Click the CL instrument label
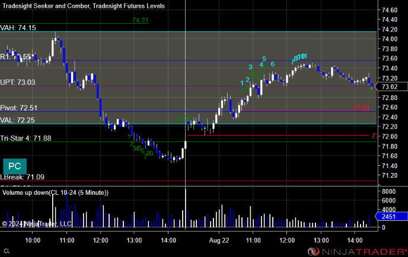Image resolution: width=408 pixels, height=257 pixels. 7,251
